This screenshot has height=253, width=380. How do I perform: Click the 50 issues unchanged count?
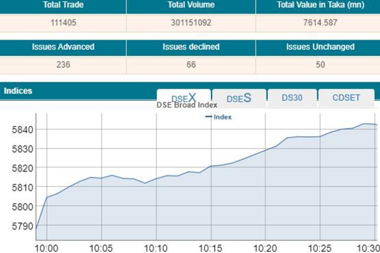(320, 65)
